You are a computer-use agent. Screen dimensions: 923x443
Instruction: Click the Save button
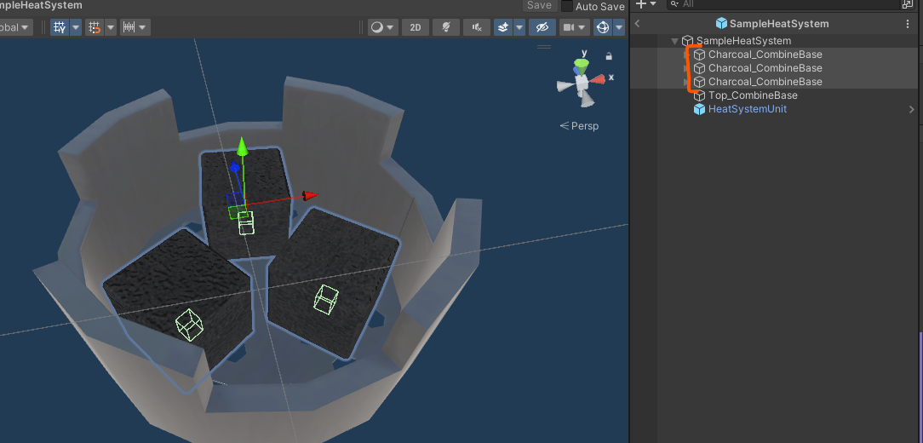click(x=539, y=5)
